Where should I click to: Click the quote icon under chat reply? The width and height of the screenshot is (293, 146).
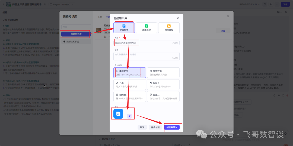pyautogui.click(x=279, y=95)
